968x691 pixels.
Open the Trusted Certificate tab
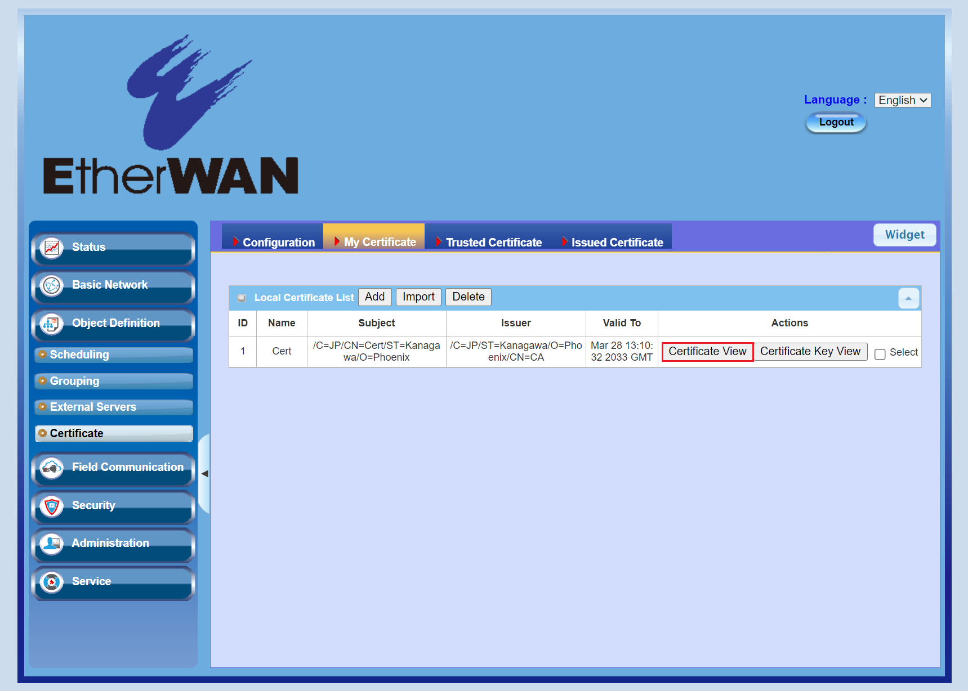click(488, 242)
